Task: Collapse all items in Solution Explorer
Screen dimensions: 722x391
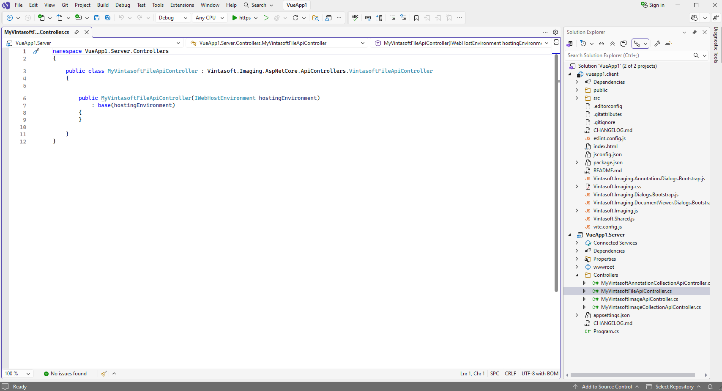Action: coord(613,44)
